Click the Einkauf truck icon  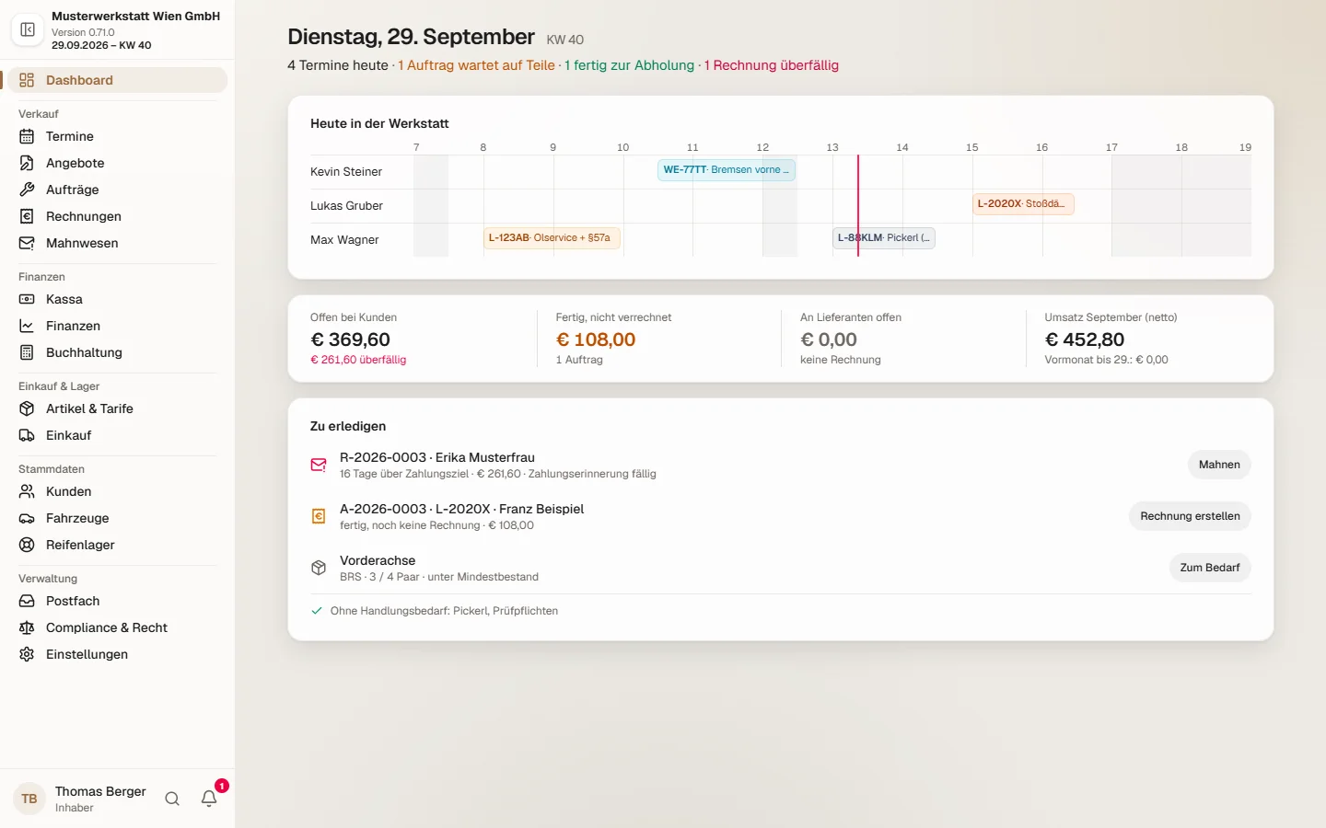pyautogui.click(x=27, y=435)
